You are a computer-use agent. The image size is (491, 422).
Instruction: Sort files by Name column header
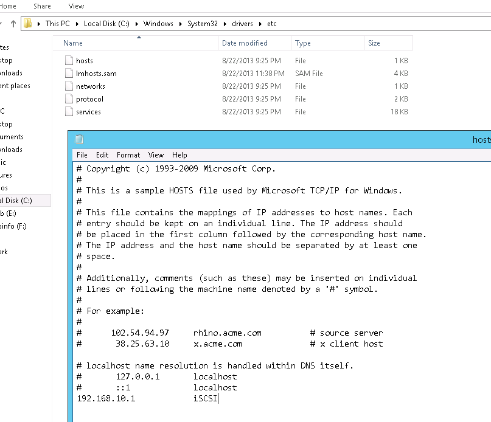tap(73, 43)
